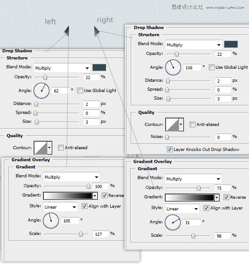Click left Gradient Overlay Angle field 105

(70, 221)
